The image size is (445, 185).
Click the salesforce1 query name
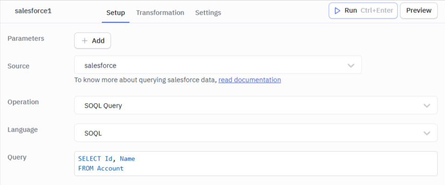tap(33, 11)
